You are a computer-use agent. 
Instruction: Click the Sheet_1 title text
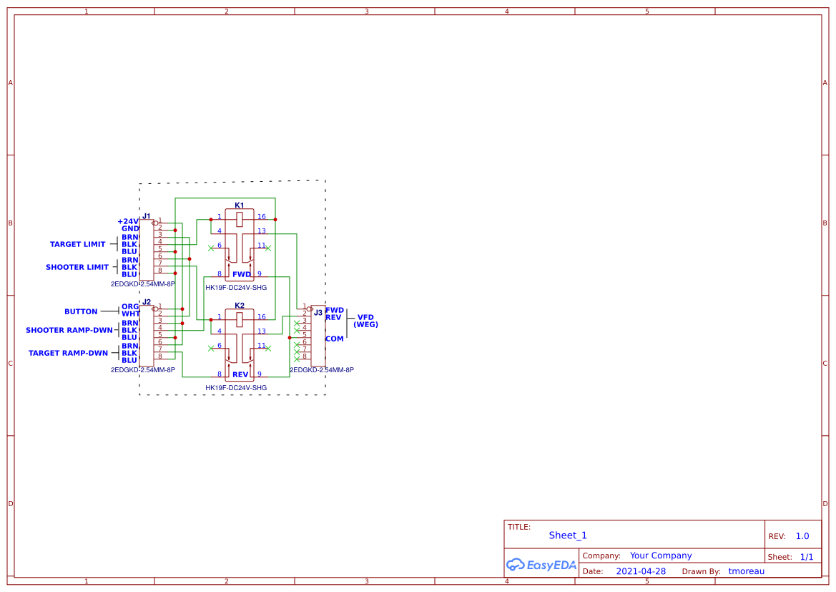pos(567,535)
